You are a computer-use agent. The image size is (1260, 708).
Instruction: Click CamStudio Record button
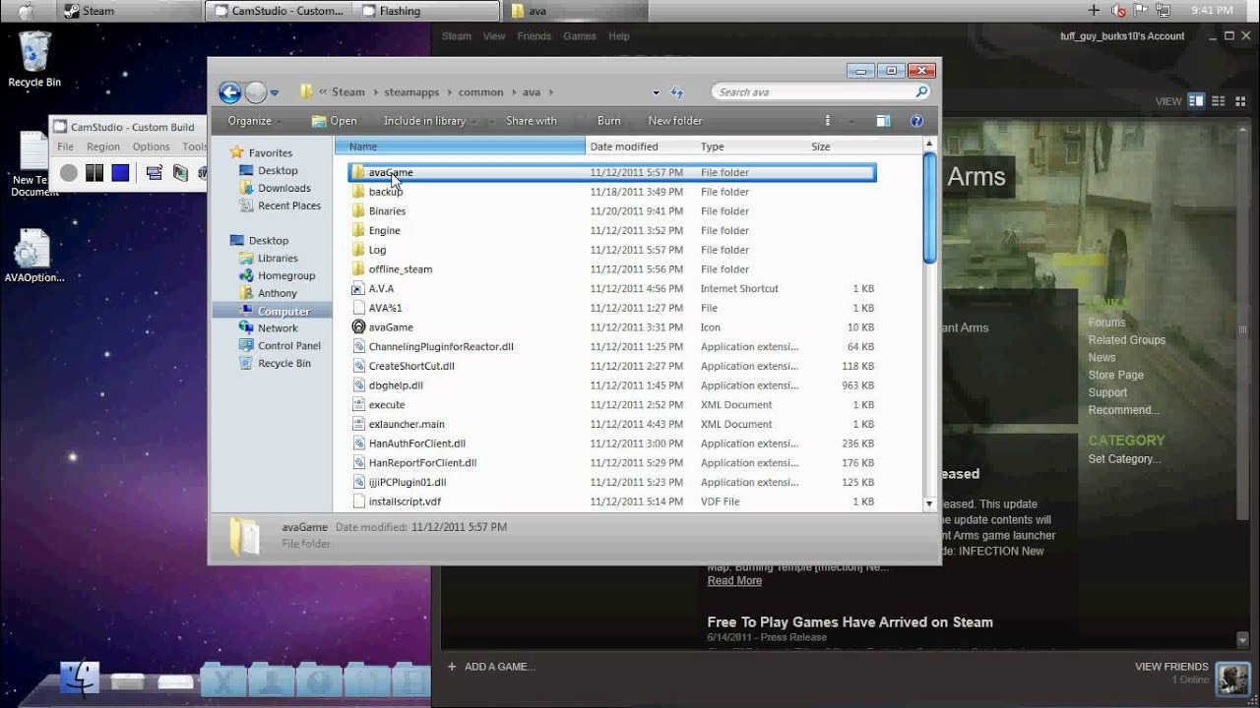pyautogui.click(x=68, y=173)
